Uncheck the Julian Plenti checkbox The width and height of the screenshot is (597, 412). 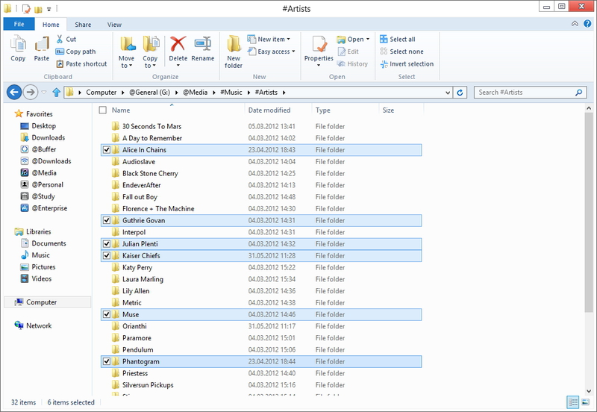[x=107, y=244]
